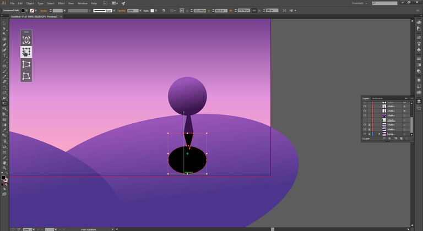Open the zoom level dropdown in status bar

(x=34, y=229)
